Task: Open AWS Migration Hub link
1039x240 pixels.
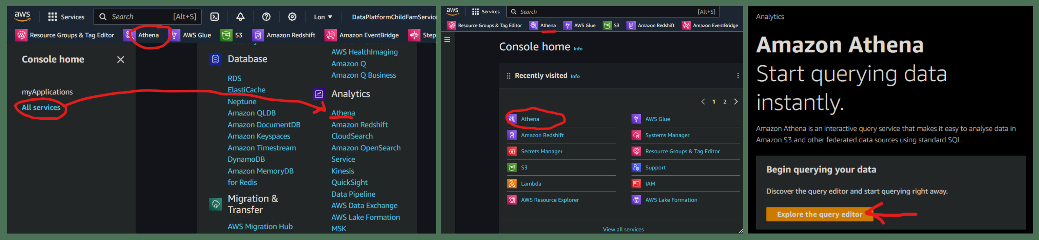Action: pyautogui.click(x=260, y=227)
